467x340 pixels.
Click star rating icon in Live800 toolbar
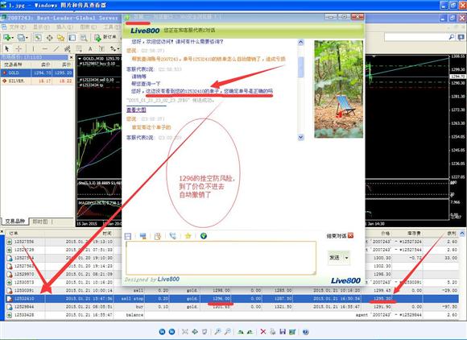188,236
